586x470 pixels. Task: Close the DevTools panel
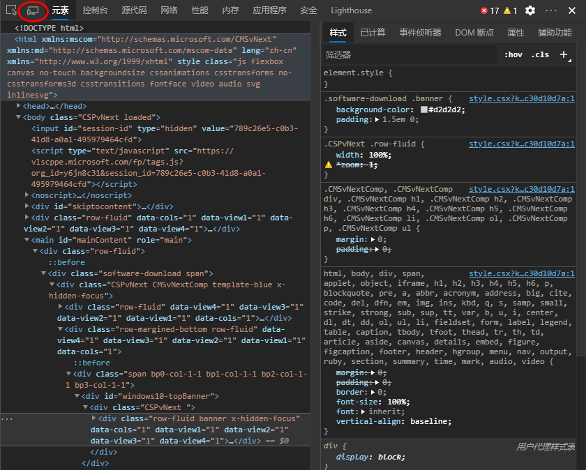[x=572, y=10]
